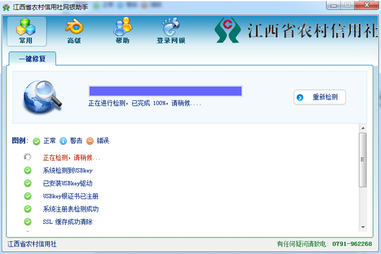Open the 常用 toolbar section

26,31
